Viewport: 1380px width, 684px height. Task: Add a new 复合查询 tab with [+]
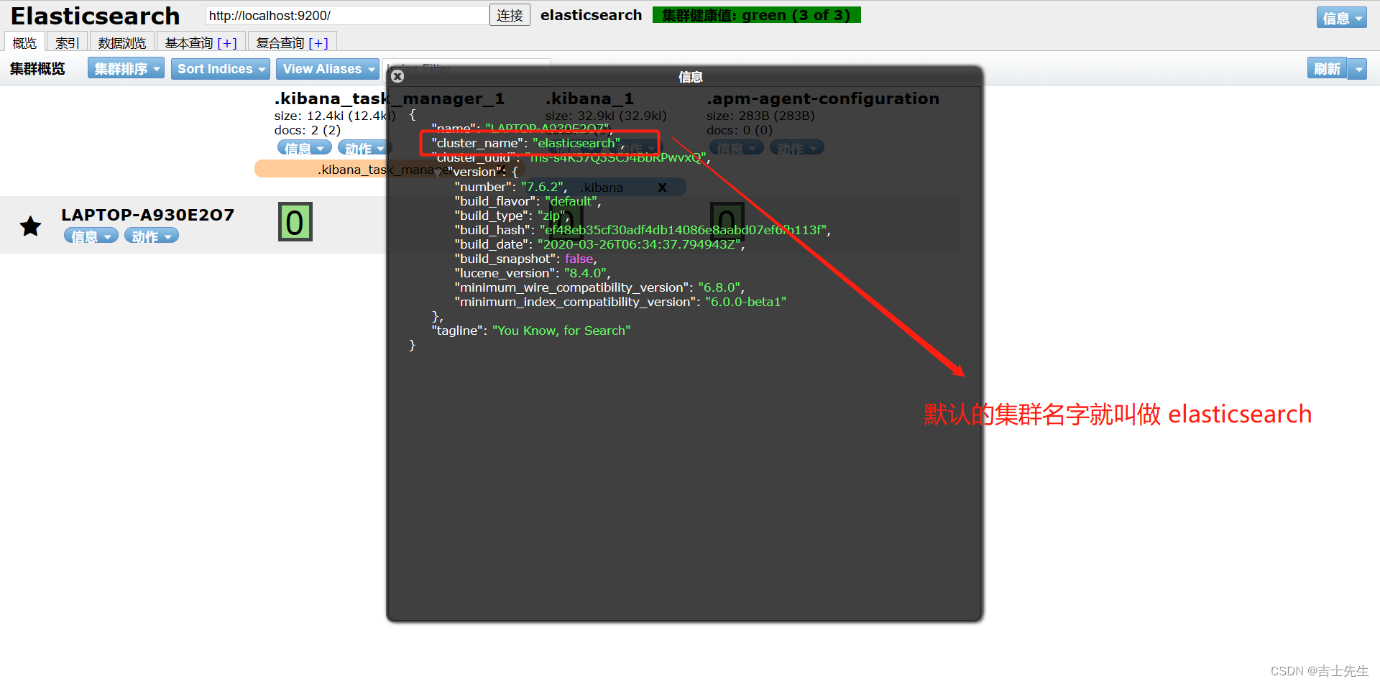[318, 43]
